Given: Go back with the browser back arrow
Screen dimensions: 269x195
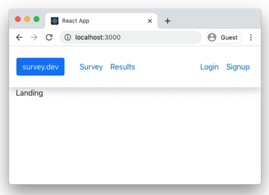Looking at the screenshot, I should [19, 37].
